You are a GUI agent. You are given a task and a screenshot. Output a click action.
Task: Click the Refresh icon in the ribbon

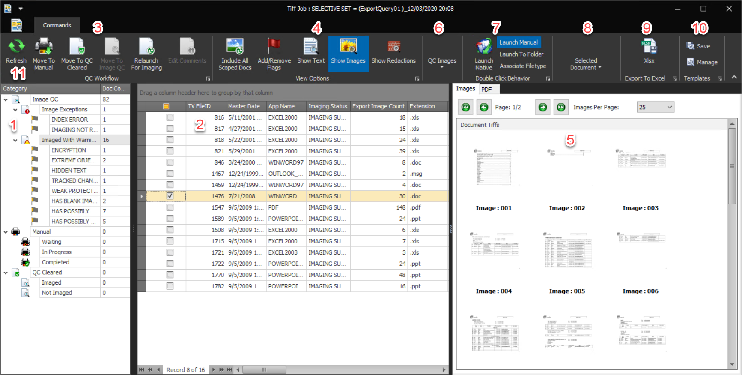pos(16,46)
